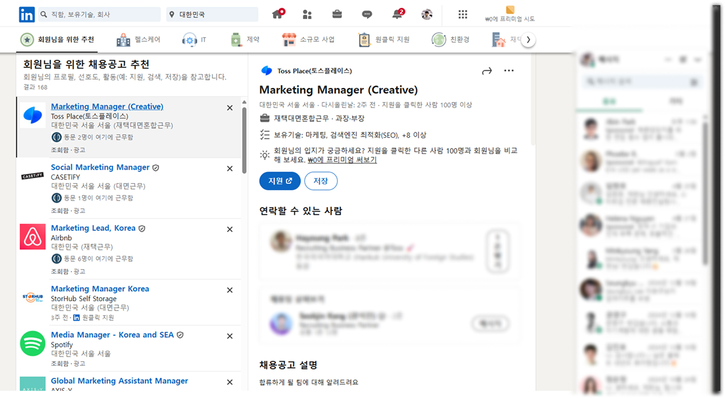
Task: Open the Marketing Lead, Korea listing
Action: (x=93, y=228)
